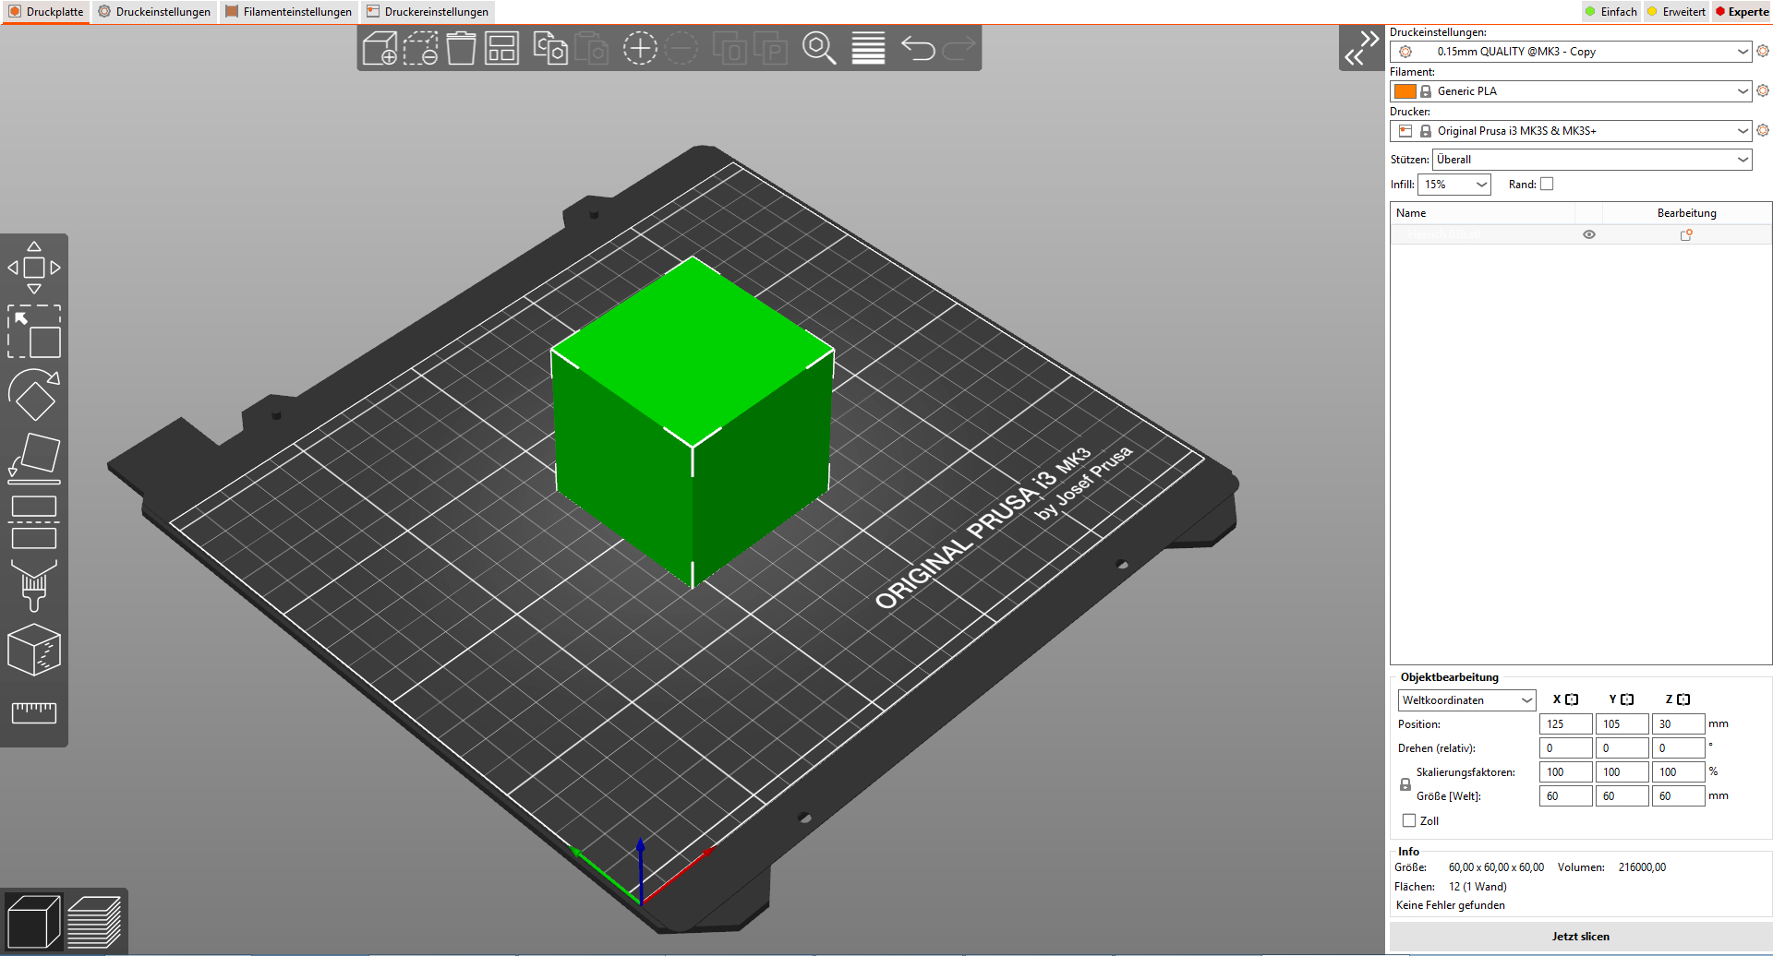Open filament settings via gear icon

[1763, 90]
